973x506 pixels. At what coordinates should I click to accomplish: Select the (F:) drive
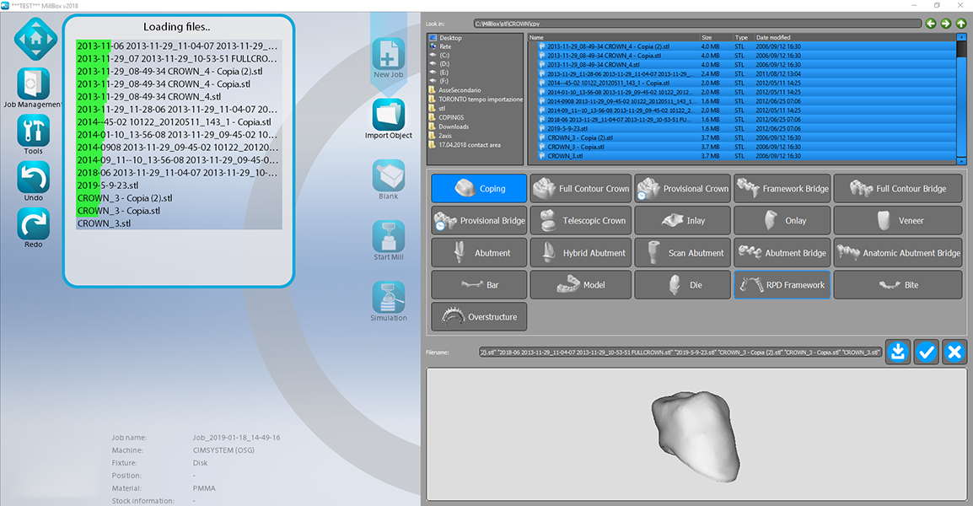tap(443, 81)
